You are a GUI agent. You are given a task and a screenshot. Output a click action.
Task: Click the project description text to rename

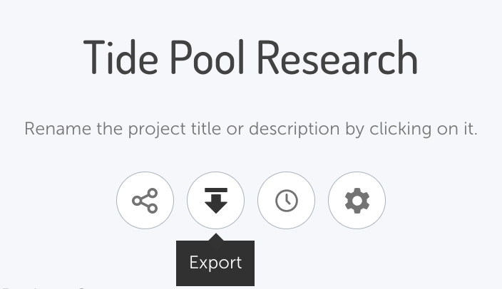point(250,130)
